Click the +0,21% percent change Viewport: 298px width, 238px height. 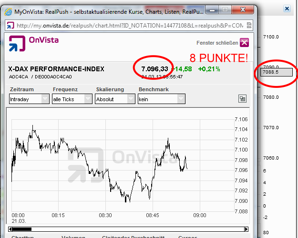(x=209, y=69)
